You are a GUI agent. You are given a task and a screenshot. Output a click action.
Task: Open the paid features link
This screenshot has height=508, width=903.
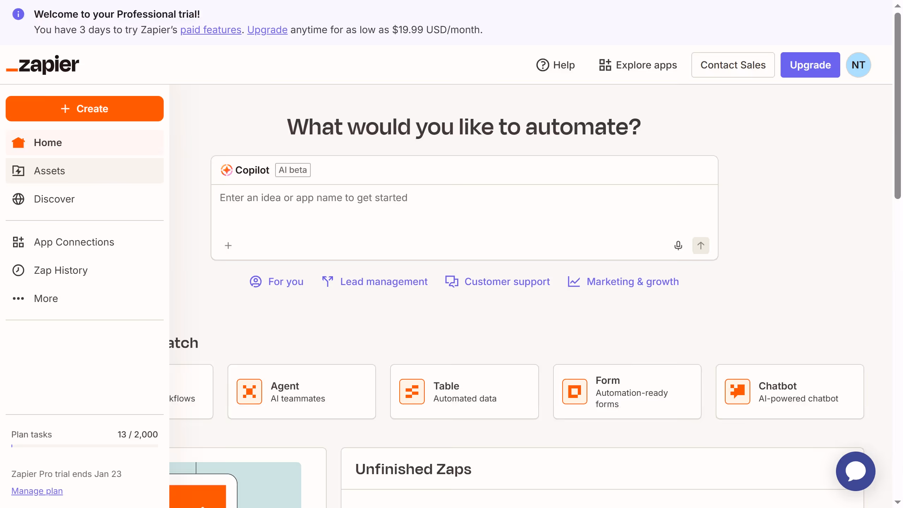[211, 30]
